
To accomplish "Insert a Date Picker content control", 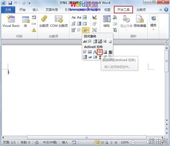I will click(x=73, y=30).
